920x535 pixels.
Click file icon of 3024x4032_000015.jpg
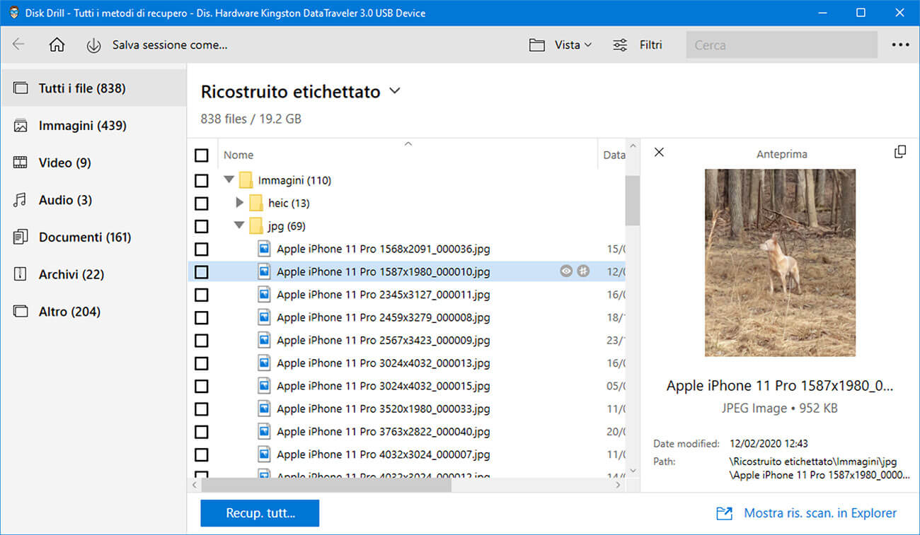[x=265, y=386]
